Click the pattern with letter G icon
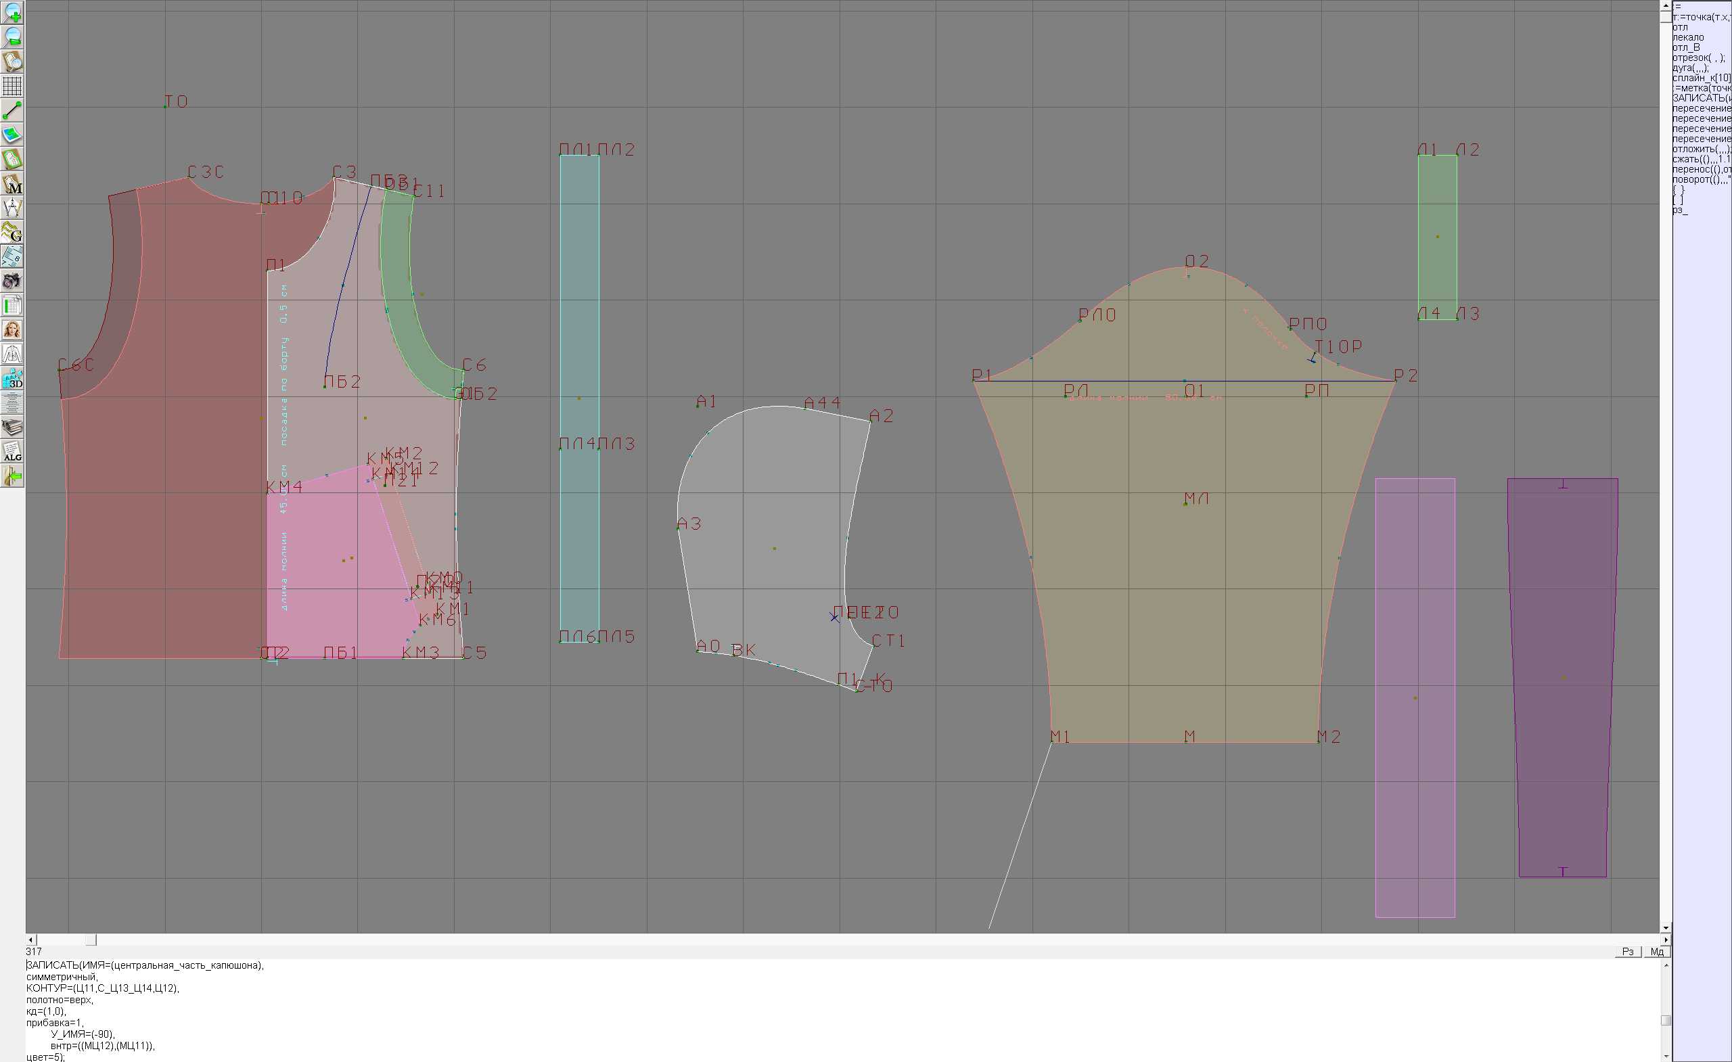The height and width of the screenshot is (1062, 1732). tap(13, 233)
